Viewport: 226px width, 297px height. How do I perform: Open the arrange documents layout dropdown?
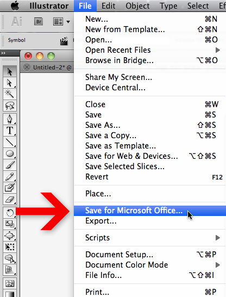tap(61, 22)
